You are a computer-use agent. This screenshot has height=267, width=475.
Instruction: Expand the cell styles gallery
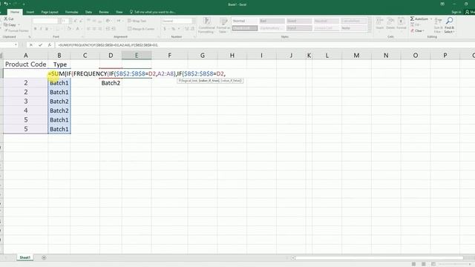pos(370,30)
